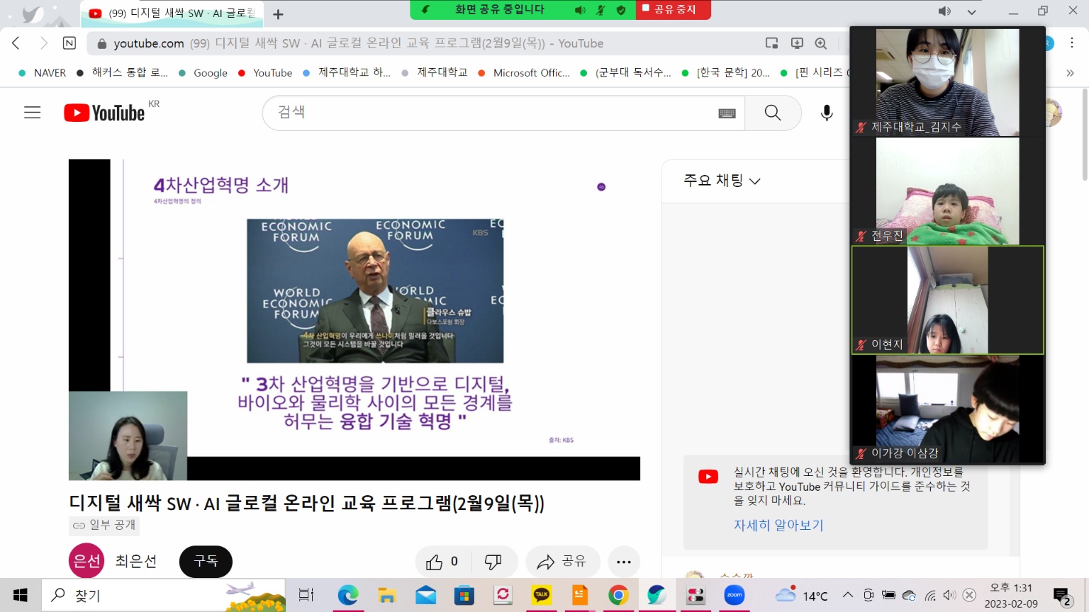Image resolution: width=1089 pixels, height=612 pixels.
Task: Click into the YouTube 검색 search field
Action: [x=489, y=113]
